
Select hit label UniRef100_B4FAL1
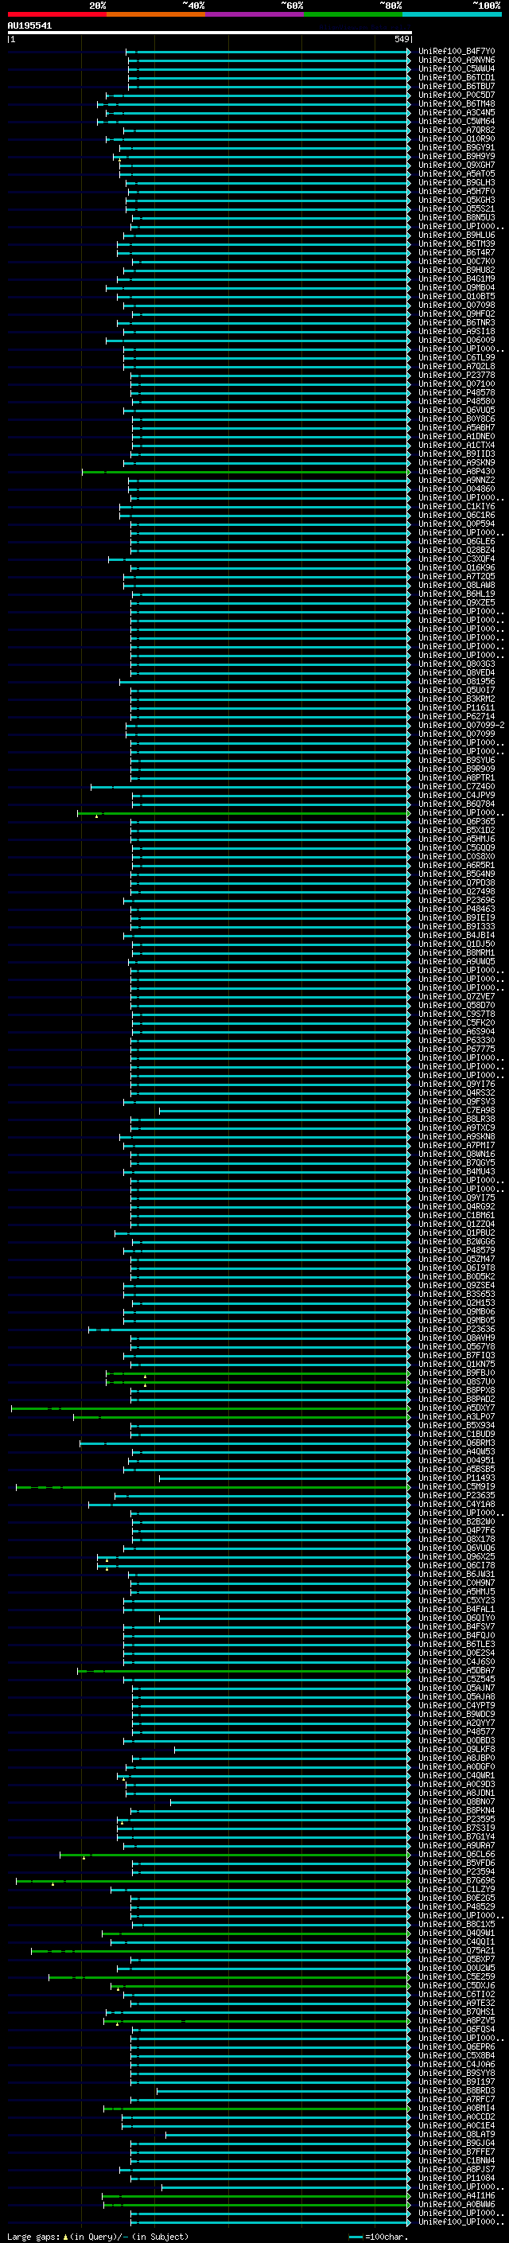[x=456, y=1609]
